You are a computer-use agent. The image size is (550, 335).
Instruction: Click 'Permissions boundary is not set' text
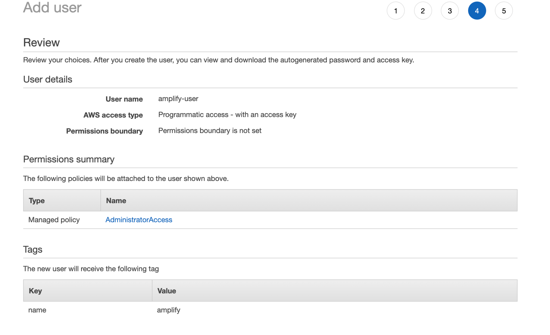210,130
